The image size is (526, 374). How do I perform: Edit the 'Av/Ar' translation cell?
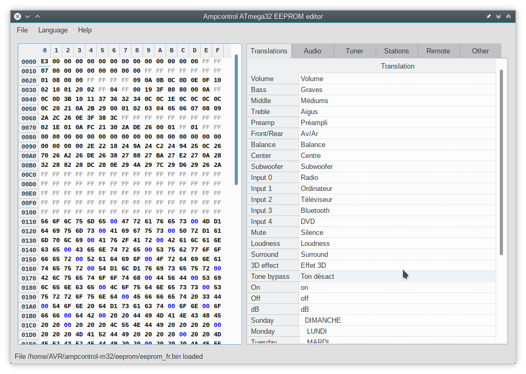397,133
